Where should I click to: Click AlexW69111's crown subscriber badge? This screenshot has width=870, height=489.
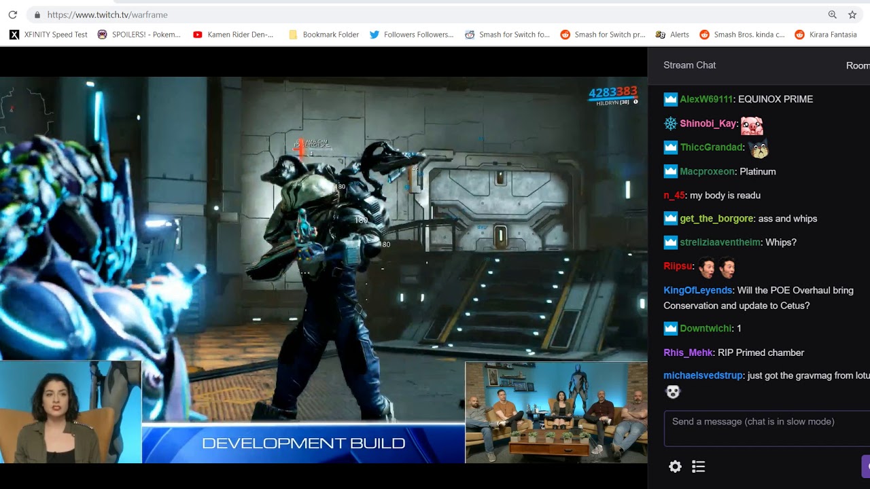tap(670, 99)
